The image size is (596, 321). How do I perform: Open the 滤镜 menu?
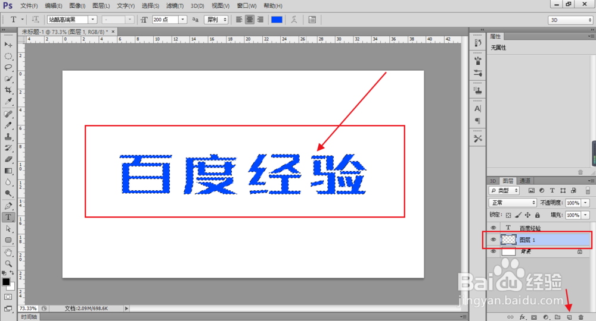pos(175,6)
